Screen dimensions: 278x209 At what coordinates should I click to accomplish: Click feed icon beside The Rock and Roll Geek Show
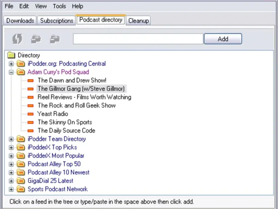31,106
